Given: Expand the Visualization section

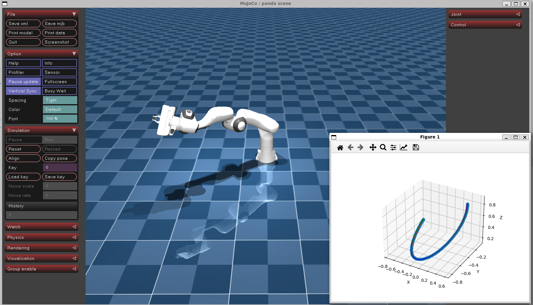Looking at the screenshot, I should pos(41,258).
